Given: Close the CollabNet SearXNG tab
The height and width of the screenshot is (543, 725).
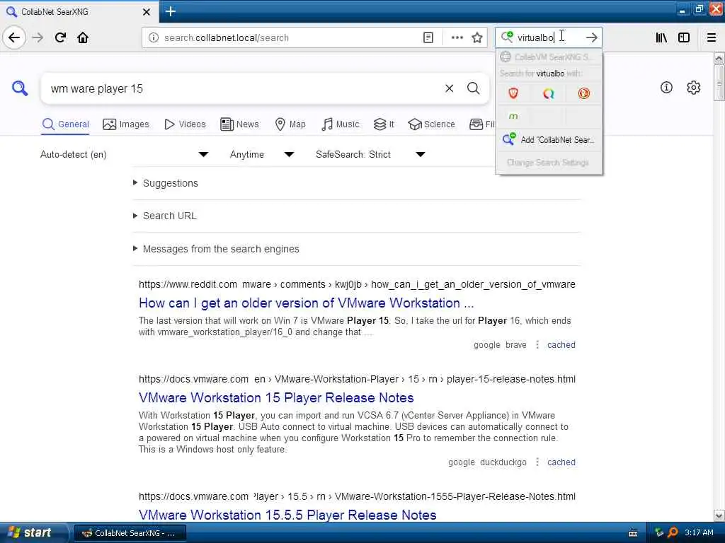Looking at the screenshot, I should tap(146, 12).
